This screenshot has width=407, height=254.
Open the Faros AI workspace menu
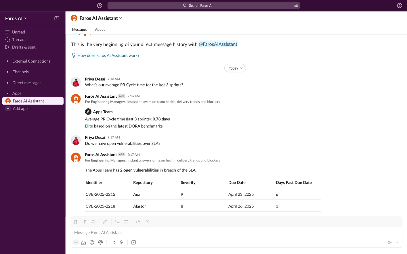(x=16, y=18)
